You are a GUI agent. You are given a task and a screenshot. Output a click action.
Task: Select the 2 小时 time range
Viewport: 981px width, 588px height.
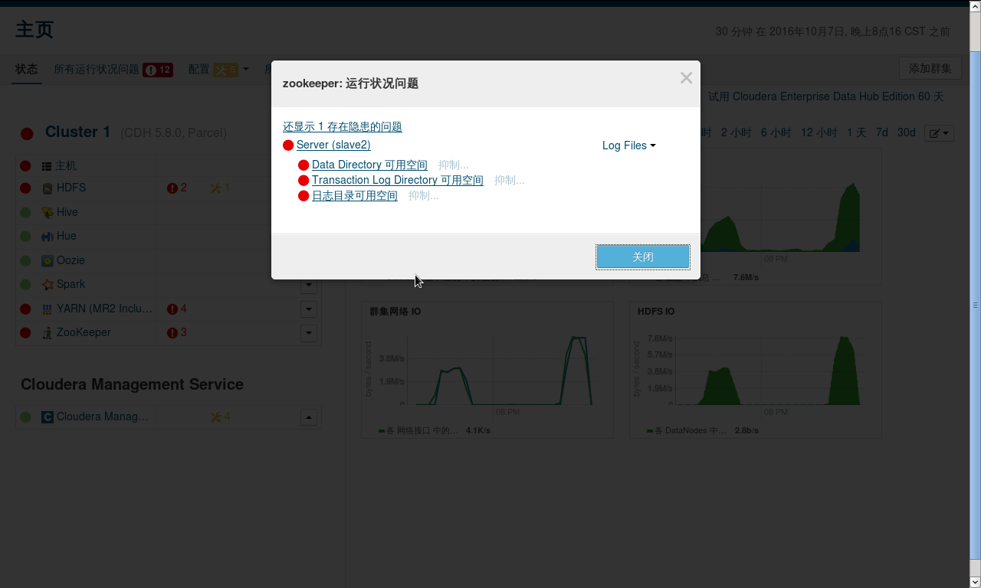pos(736,132)
